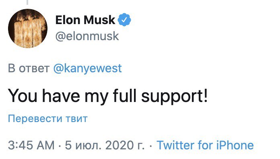Open Elon Musk's profile picture avatar
The image size is (280, 159).
28,29
